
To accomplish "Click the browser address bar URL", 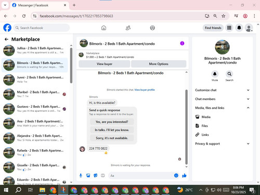I will [x=76, y=16].
